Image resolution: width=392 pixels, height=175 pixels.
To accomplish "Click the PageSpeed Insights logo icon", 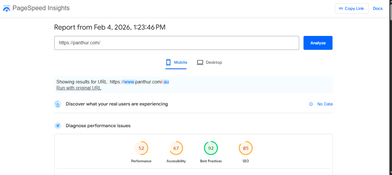I will point(7,8).
